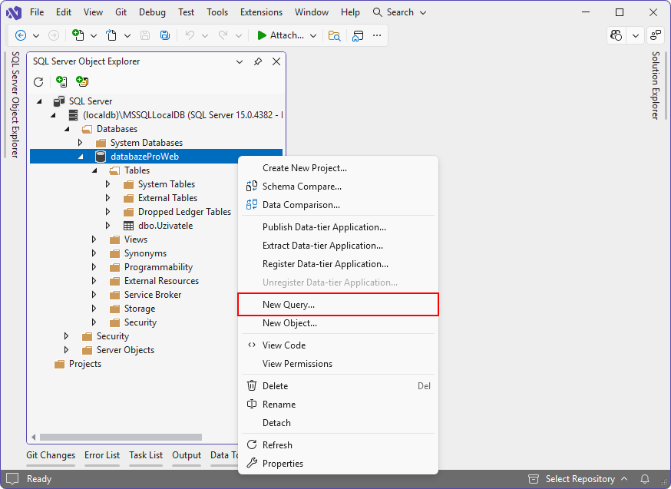Screen dimensions: 671x489
Task: Click the Add SQL Server icon
Action: coord(62,81)
